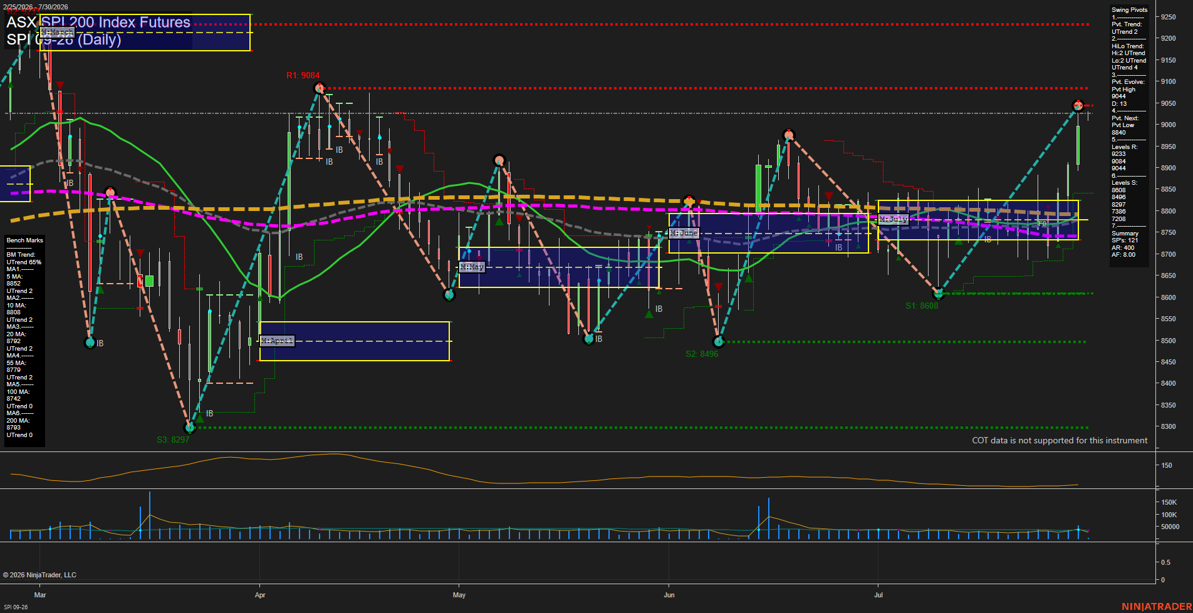The image size is (1193, 613).
Task: Click HiLo Trend: in Swing Pivots panel
Action: 1128,46
